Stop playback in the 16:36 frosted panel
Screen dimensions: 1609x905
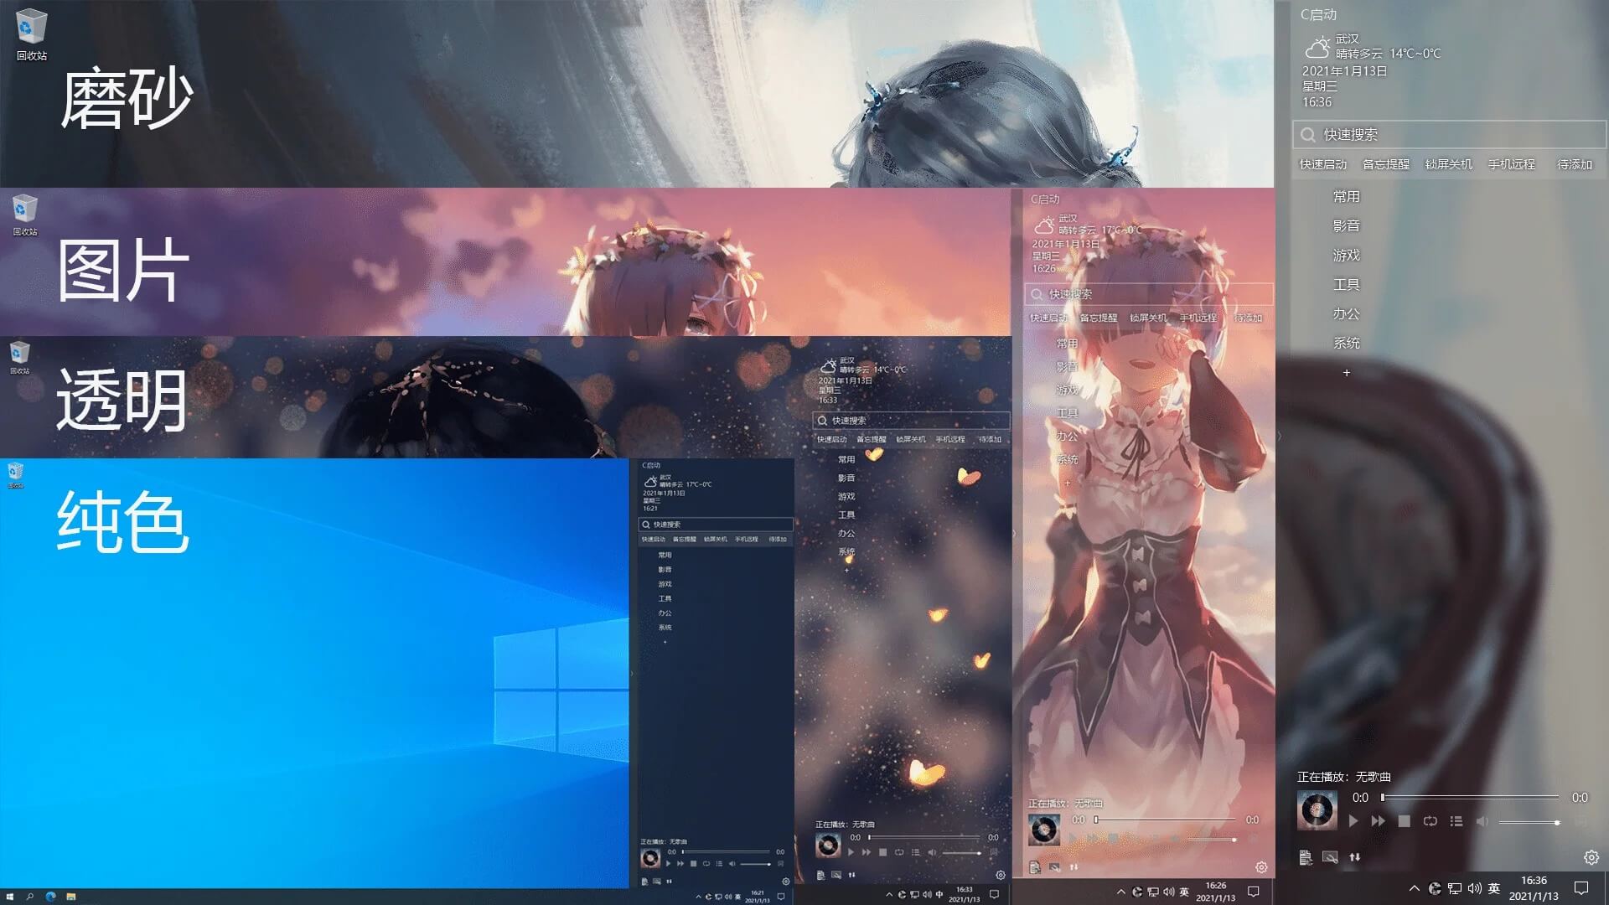click(x=1404, y=821)
